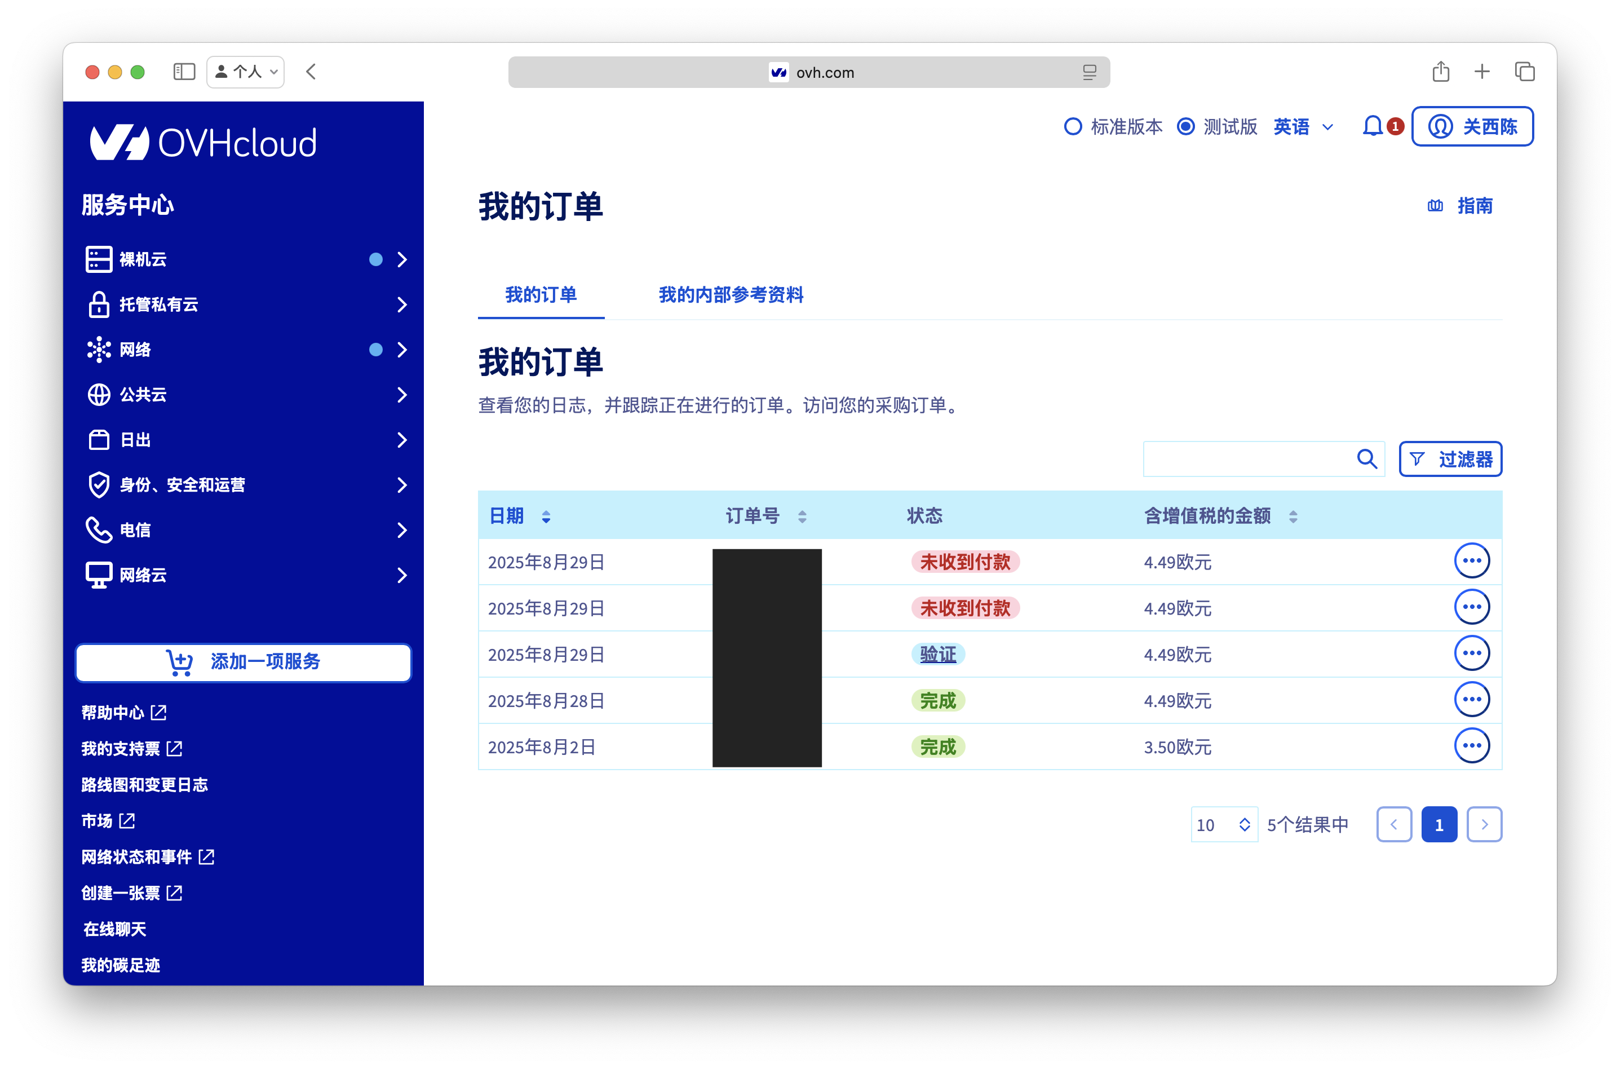This screenshot has width=1620, height=1069.
Task: Open 公共云 via its globe icon
Action: pyautogui.click(x=99, y=395)
